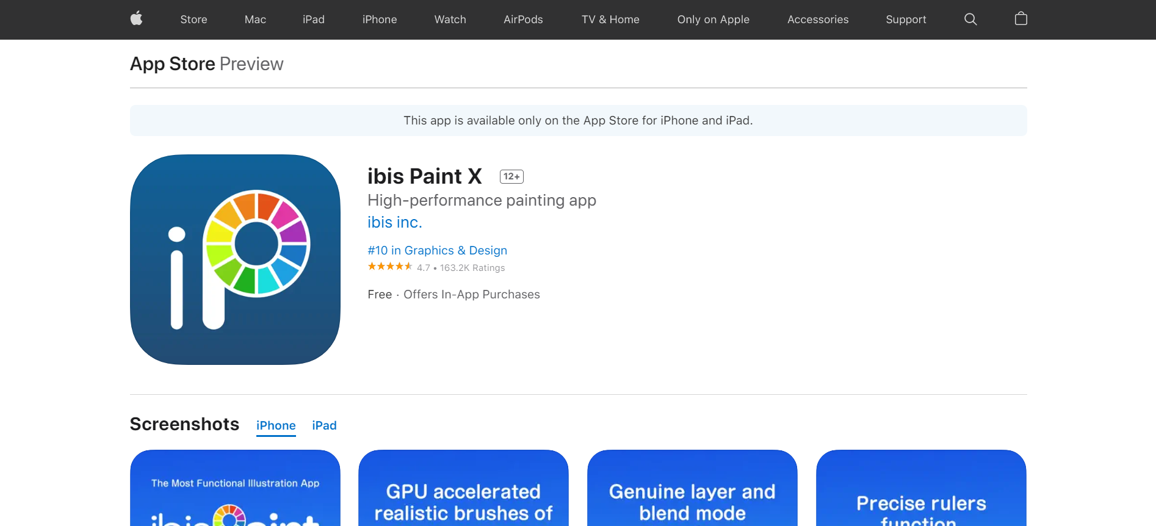
Task: Open the Support menu item
Action: 906,20
